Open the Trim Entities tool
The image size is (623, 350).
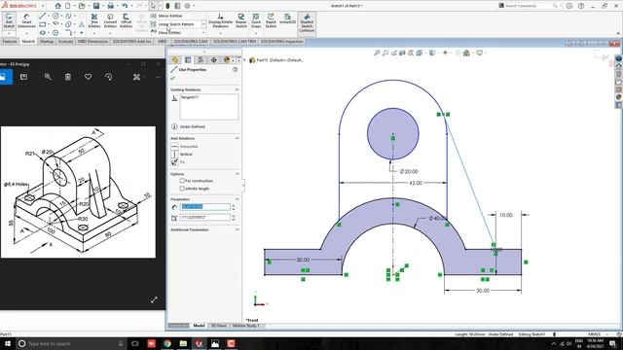(x=94, y=20)
